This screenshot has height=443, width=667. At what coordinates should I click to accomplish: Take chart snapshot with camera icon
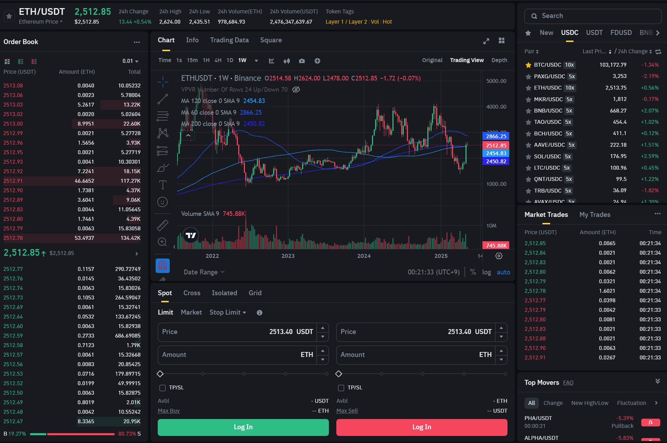coord(302,61)
